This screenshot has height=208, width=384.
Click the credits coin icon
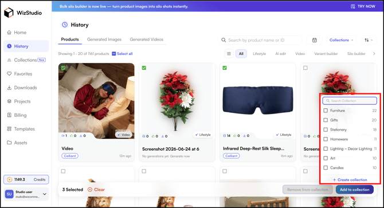10,179
